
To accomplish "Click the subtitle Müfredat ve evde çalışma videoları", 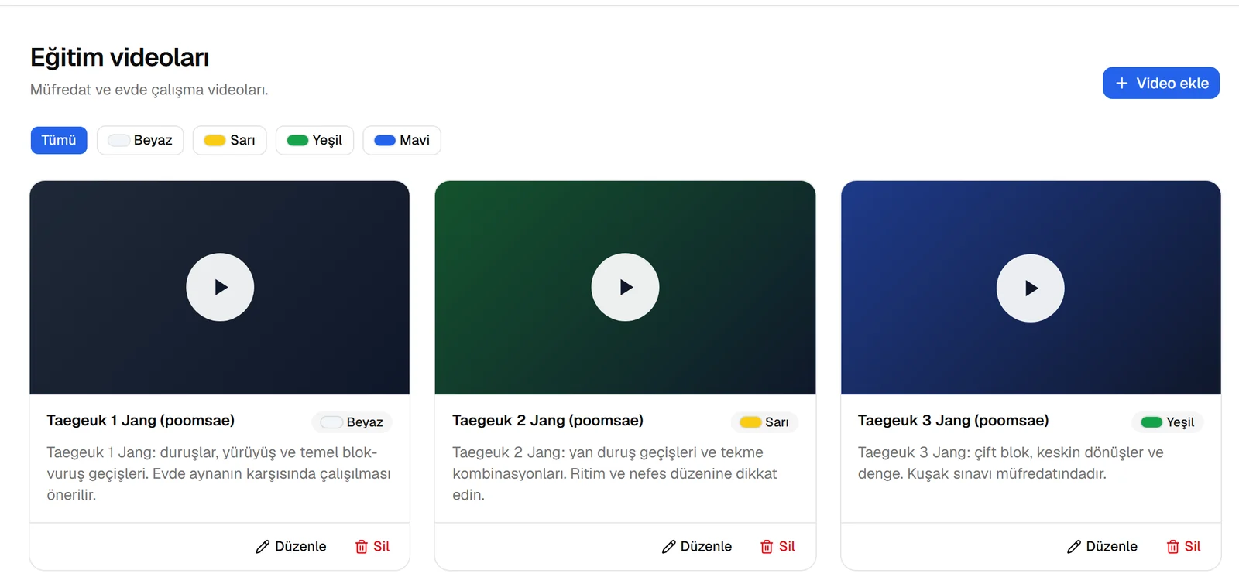I will [x=149, y=90].
